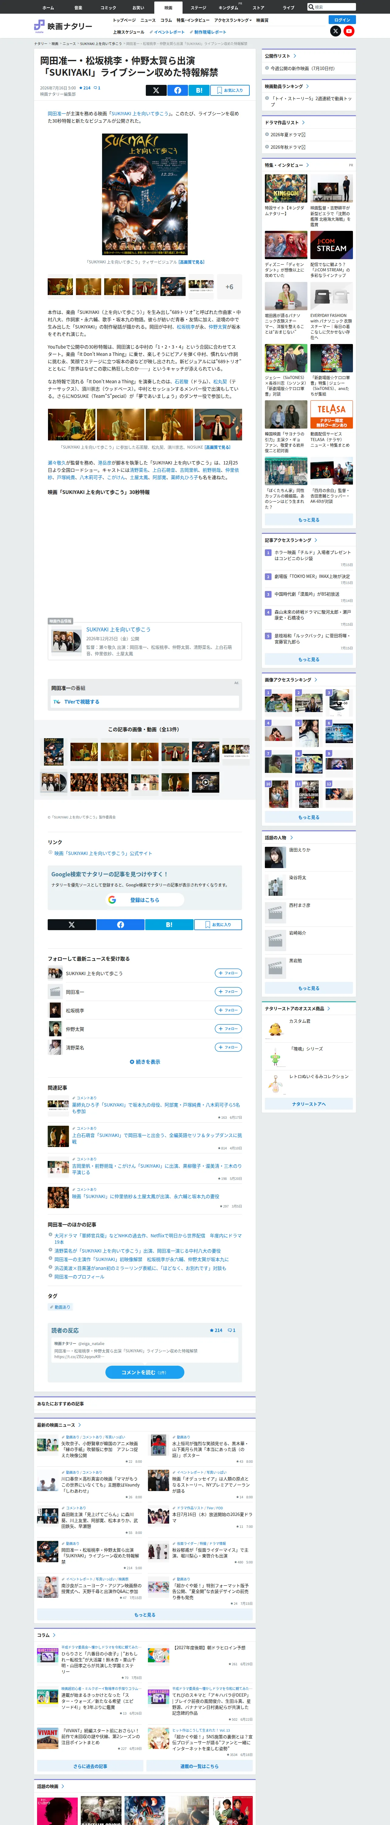Expand 特集・インタビュー with もっと見る
The width and height of the screenshot is (390, 1825).
click(309, 520)
